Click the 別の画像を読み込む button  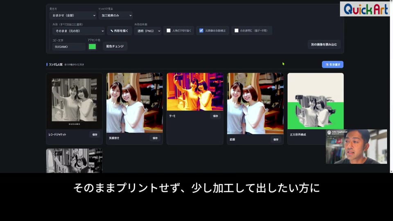[x=324, y=44]
